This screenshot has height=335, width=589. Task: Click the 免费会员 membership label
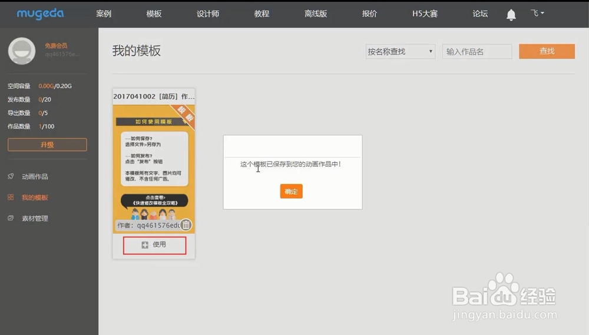tap(57, 45)
